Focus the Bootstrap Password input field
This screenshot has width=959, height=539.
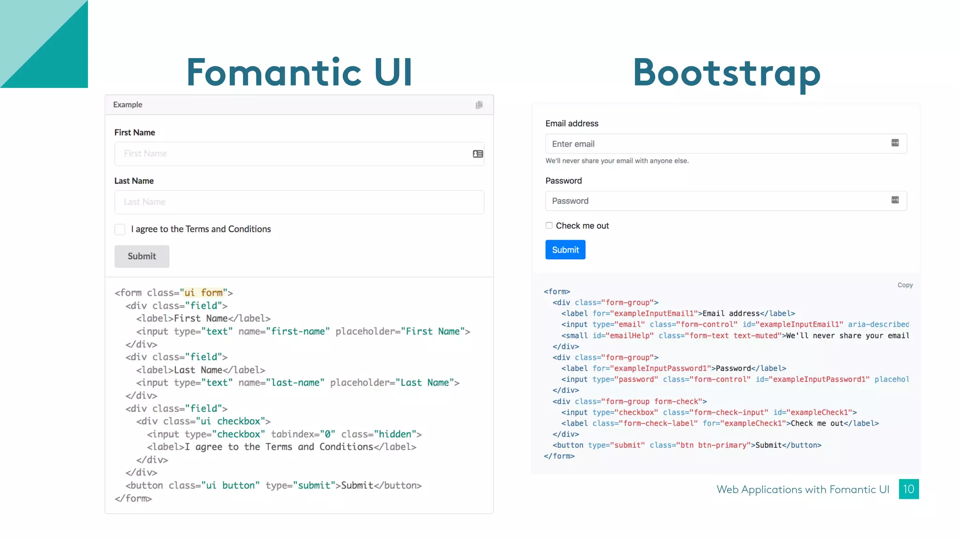pos(726,201)
